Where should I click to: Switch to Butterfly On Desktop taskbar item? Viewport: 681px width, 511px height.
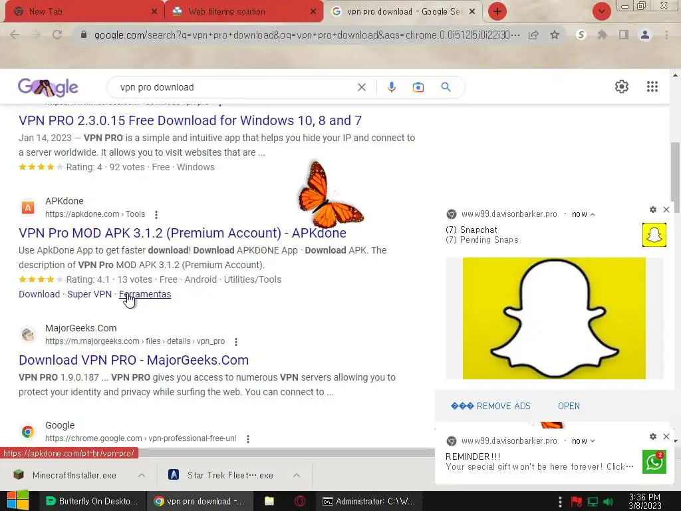[92, 502]
